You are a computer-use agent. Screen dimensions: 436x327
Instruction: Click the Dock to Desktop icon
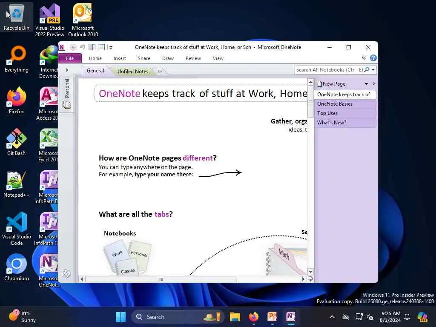(92, 47)
